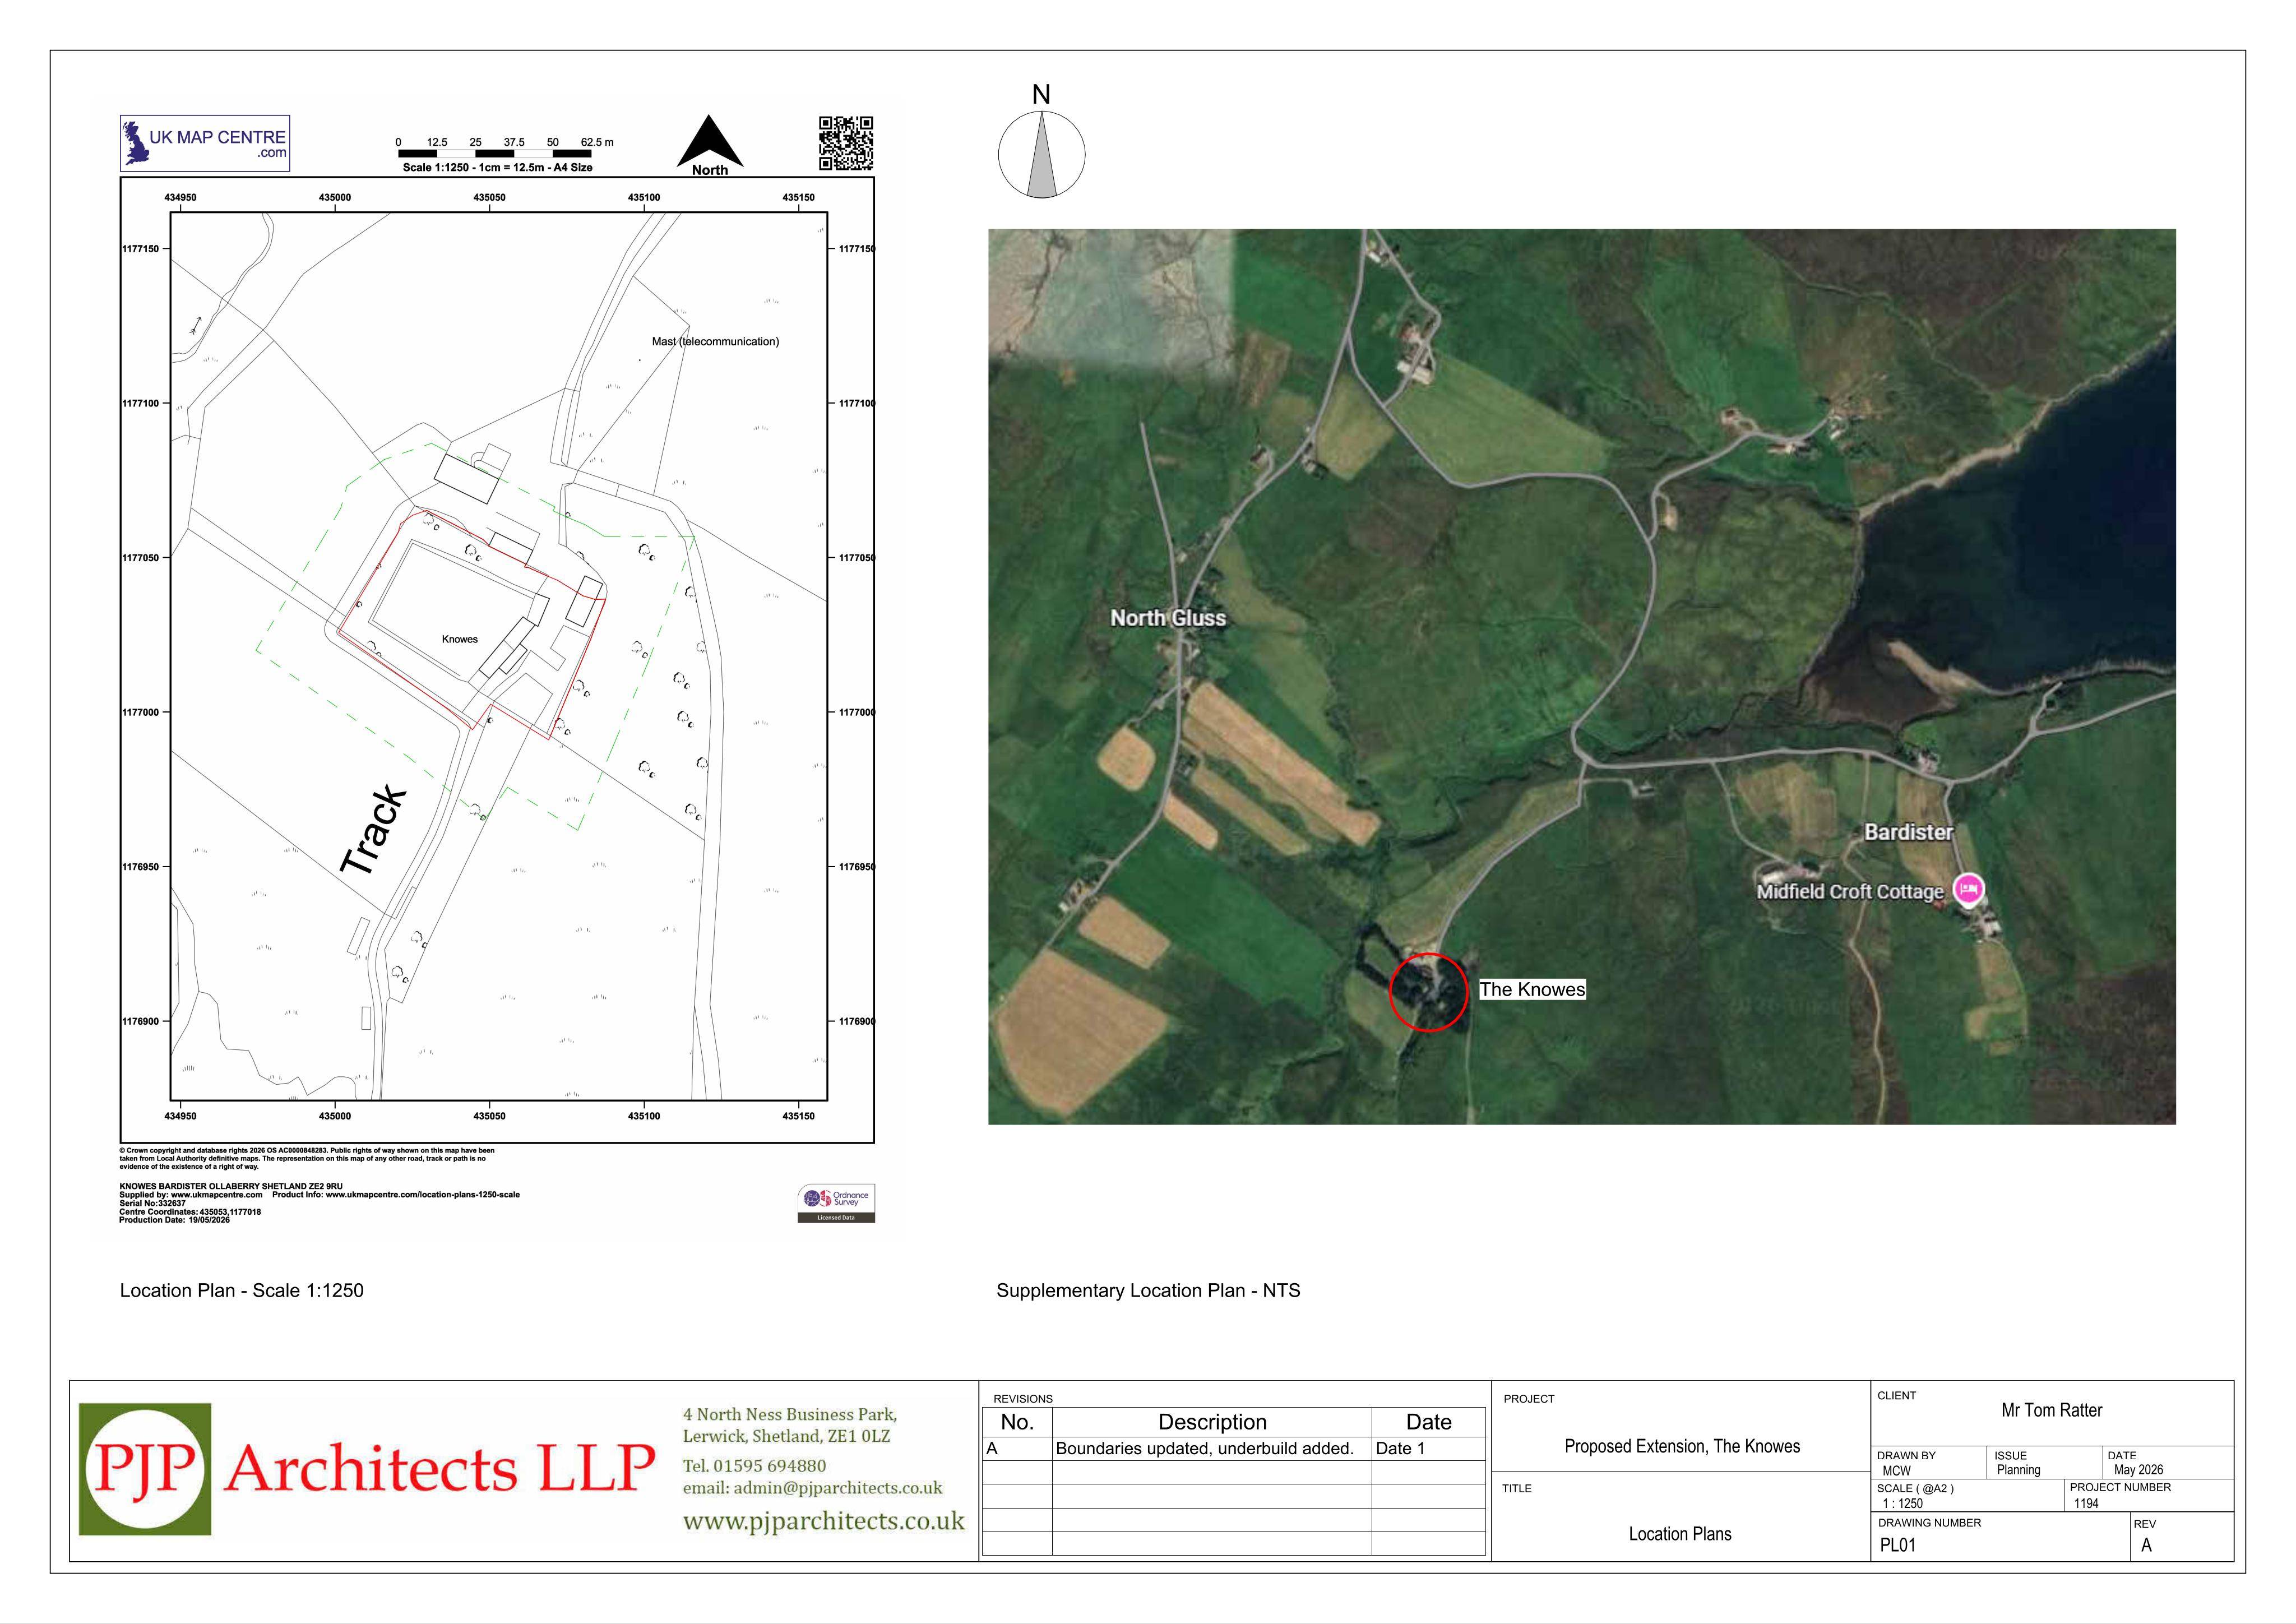Click the circular N compass symbol

click(x=1041, y=154)
